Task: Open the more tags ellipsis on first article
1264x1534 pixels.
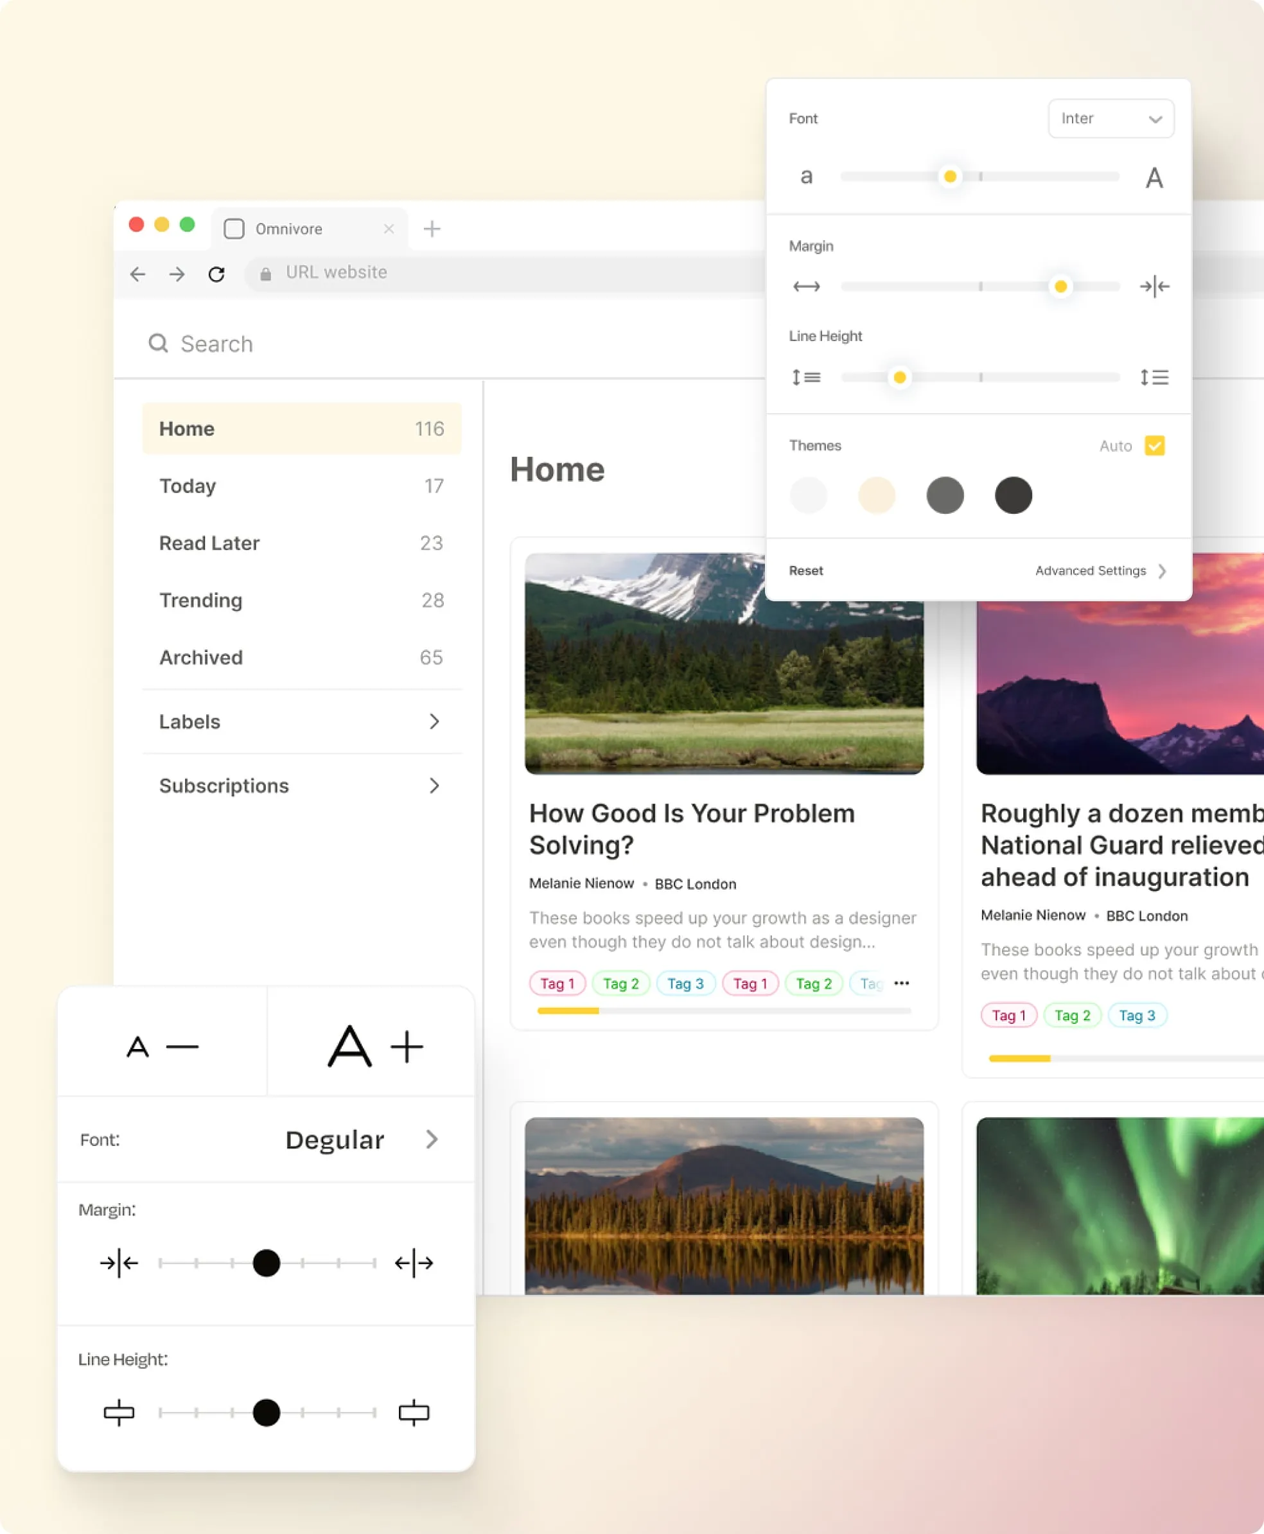Action: click(x=901, y=983)
